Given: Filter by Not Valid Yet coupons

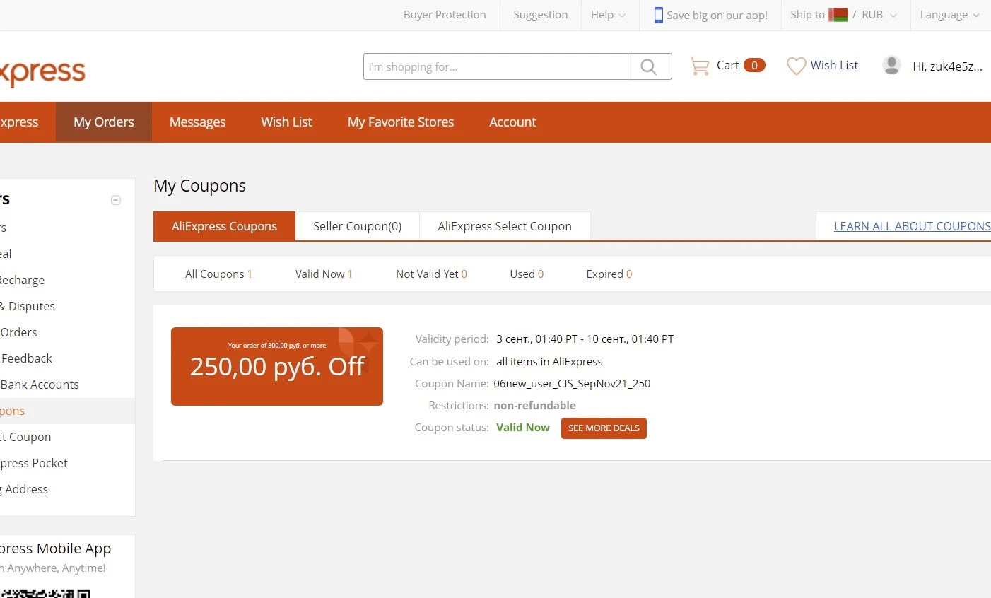Looking at the screenshot, I should 431,274.
